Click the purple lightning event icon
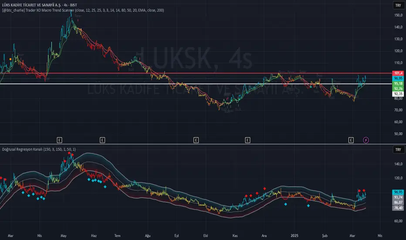The width and height of the screenshot is (406, 240). coord(366,140)
